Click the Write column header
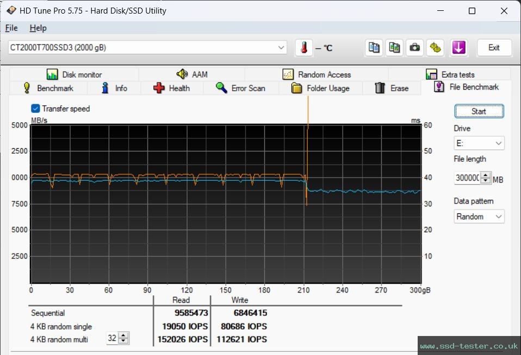Screen dimensions: 521x355 [x=240, y=300]
